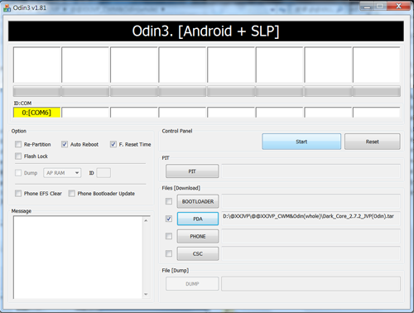Image resolution: width=414 pixels, height=313 pixels.
Task: Tick the checkbox beside PHONE
Action: 169,236
